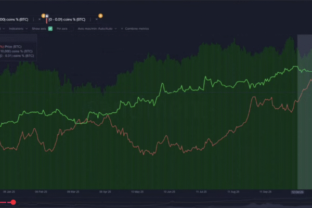Image resolution: width=312 pixels, height=208 pixels.
Task: Toggle the Pin axis option
Action: 61,29
